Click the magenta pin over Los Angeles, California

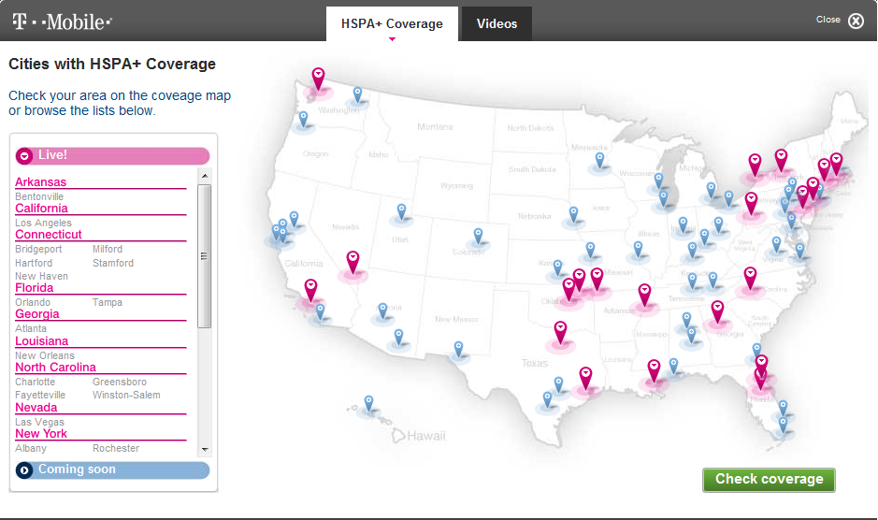pyautogui.click(x=310, y=290)
